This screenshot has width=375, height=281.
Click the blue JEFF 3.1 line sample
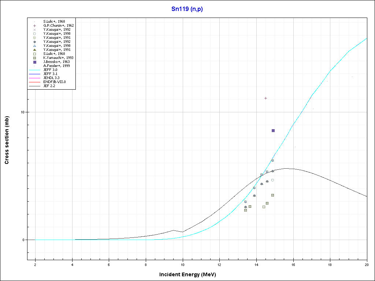click(34, 74)
